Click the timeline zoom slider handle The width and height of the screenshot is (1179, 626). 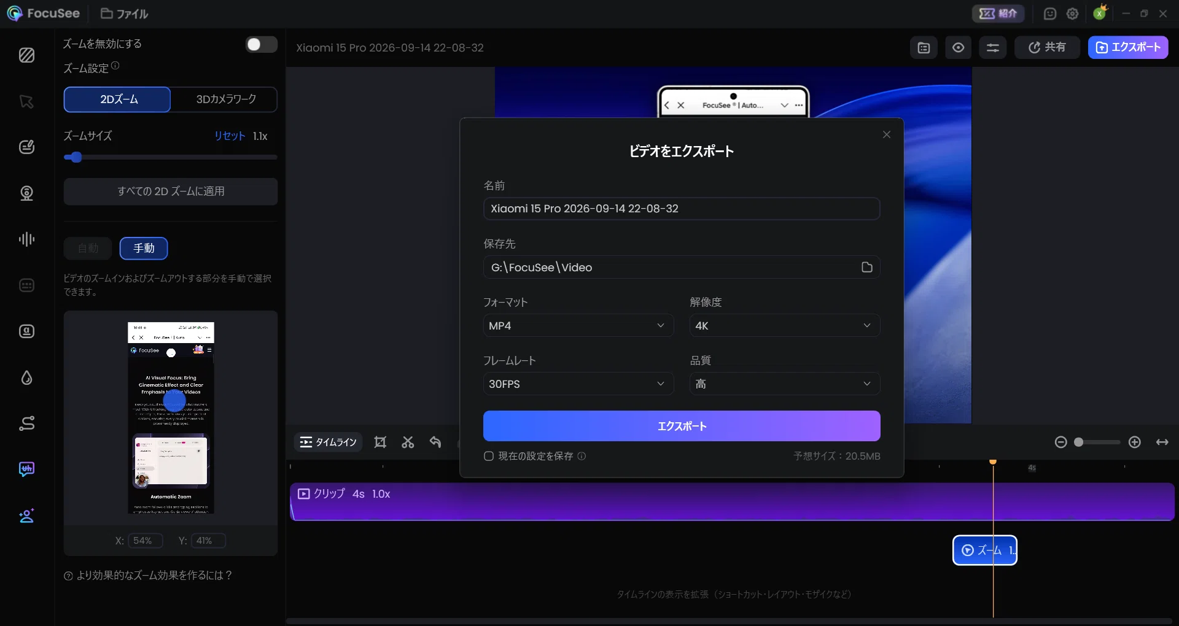pos(1078,442)
